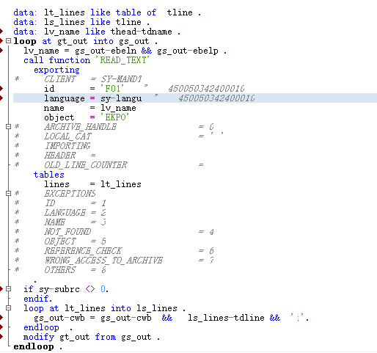Collapse the 'loop at lt_lines' block
This screenshot has width=377, height=353.
coord(8,308)
